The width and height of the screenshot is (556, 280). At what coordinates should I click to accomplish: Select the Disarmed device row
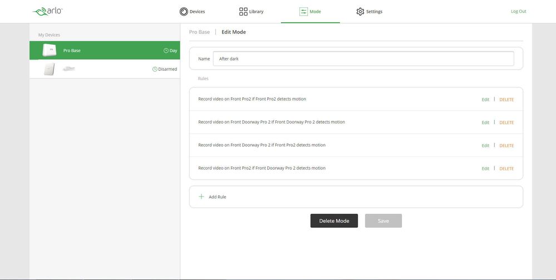tap(105, 69)
